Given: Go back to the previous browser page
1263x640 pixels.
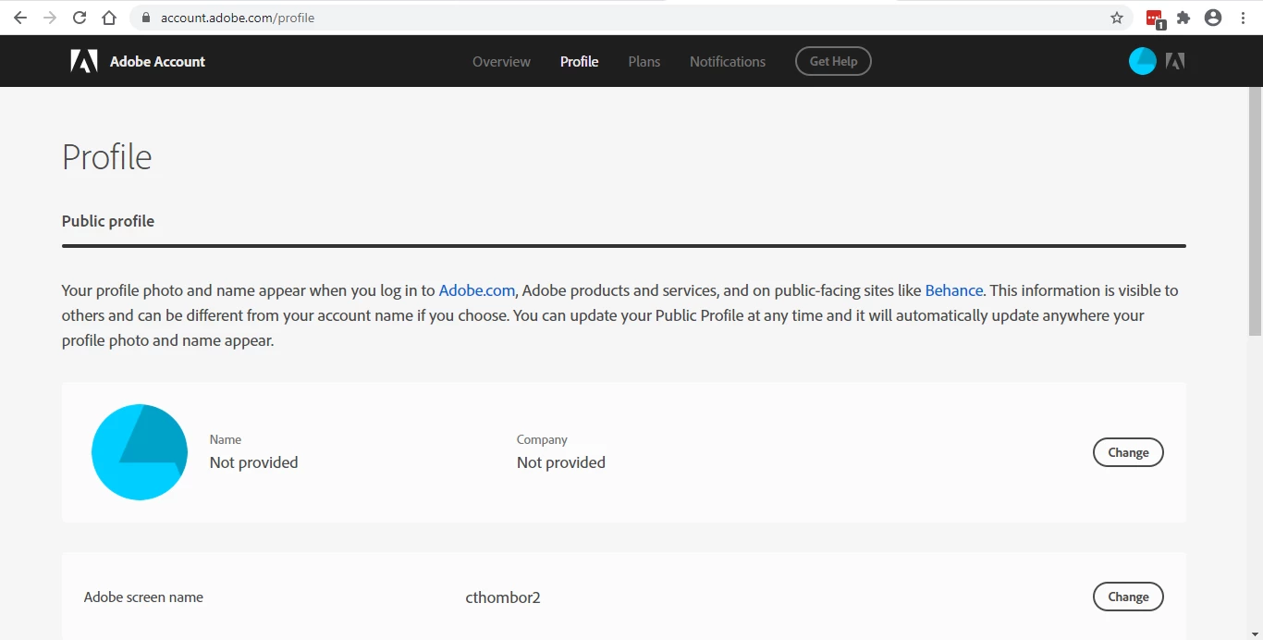Looking at the screenshot, I should tap(20, 18).
